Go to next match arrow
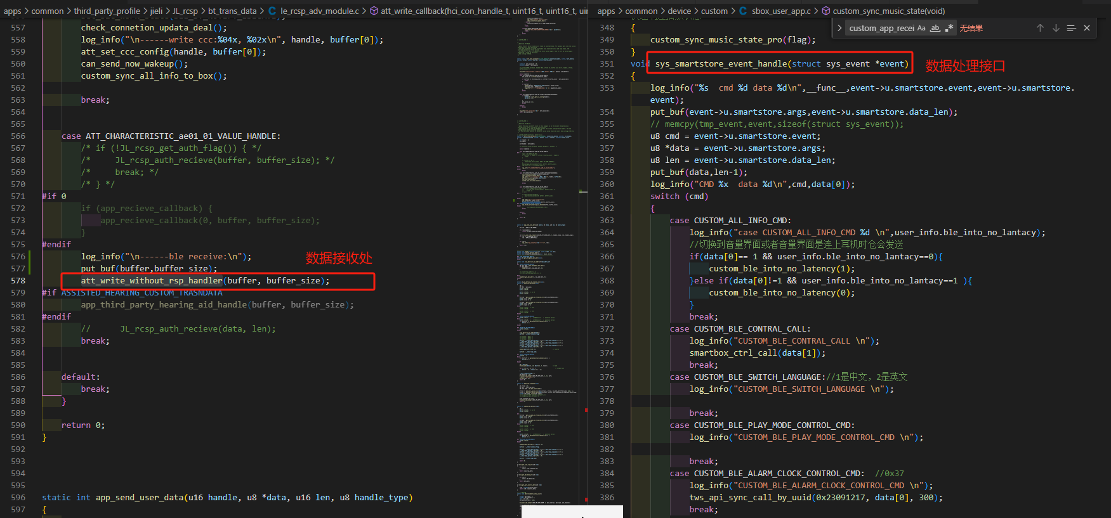 click(1056, 28)
